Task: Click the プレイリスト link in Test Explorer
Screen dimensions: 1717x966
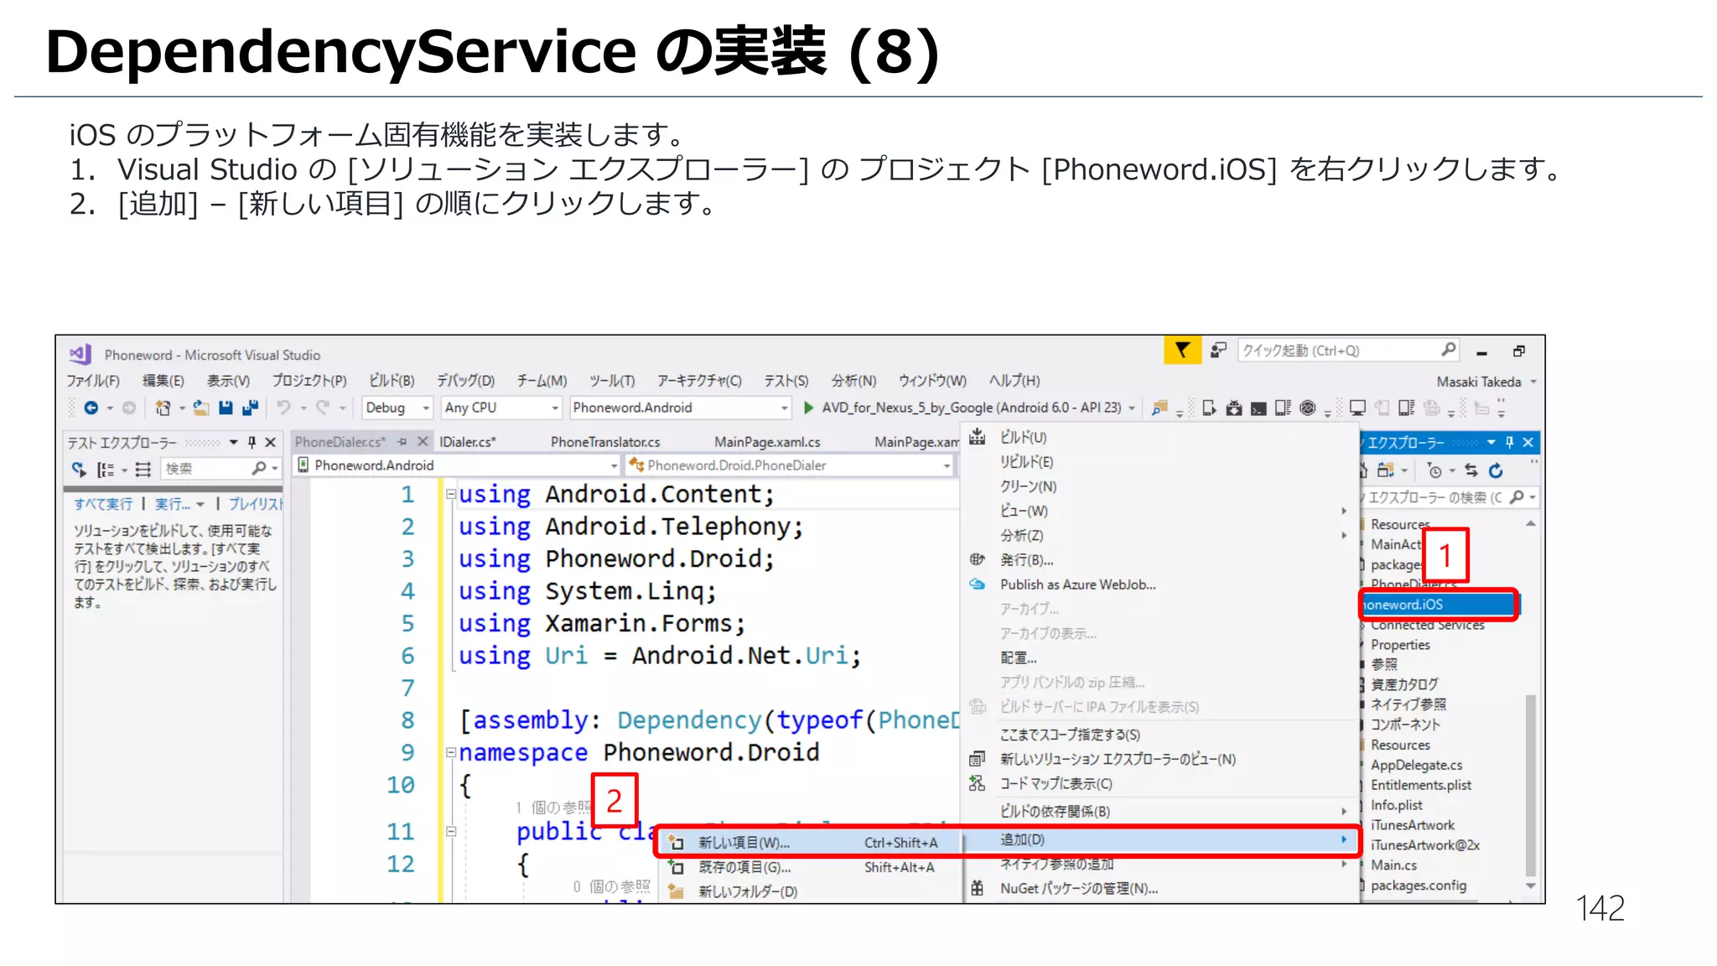Action: (256, 503)
